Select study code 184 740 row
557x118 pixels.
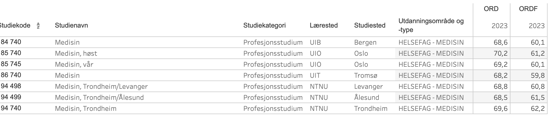point(274,42)
